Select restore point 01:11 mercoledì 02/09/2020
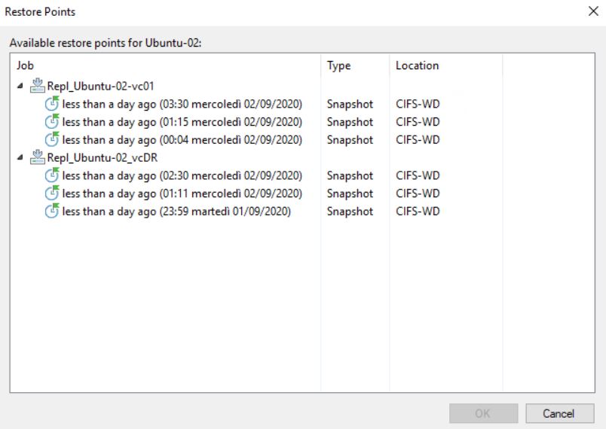This screenshot has height=429, width=606. click(182, 193)
